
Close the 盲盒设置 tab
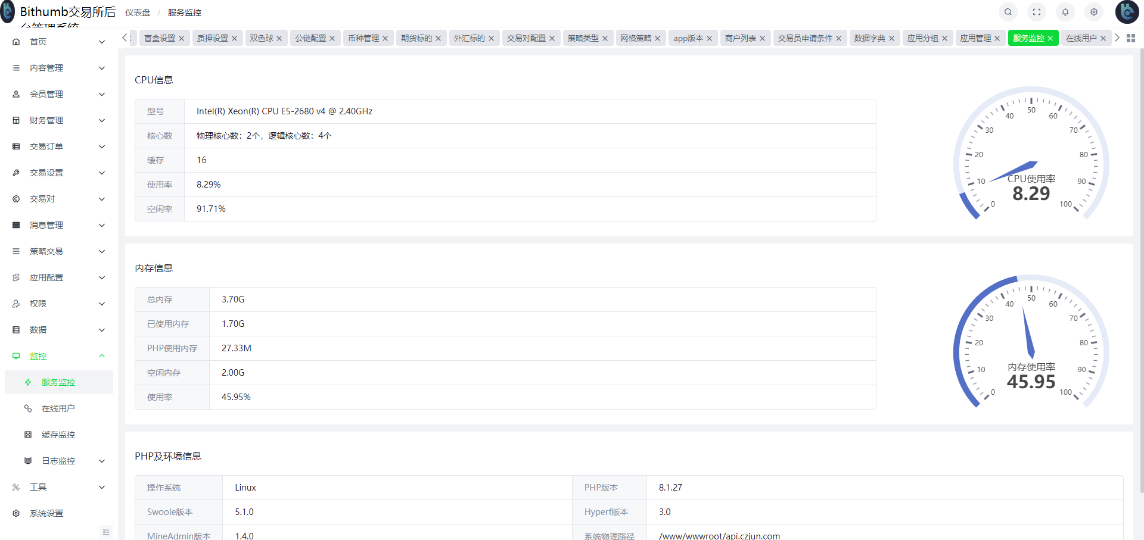pyautogui.click(x=182, y=38)
